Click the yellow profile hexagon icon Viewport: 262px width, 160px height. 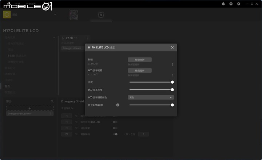[7, 14]
